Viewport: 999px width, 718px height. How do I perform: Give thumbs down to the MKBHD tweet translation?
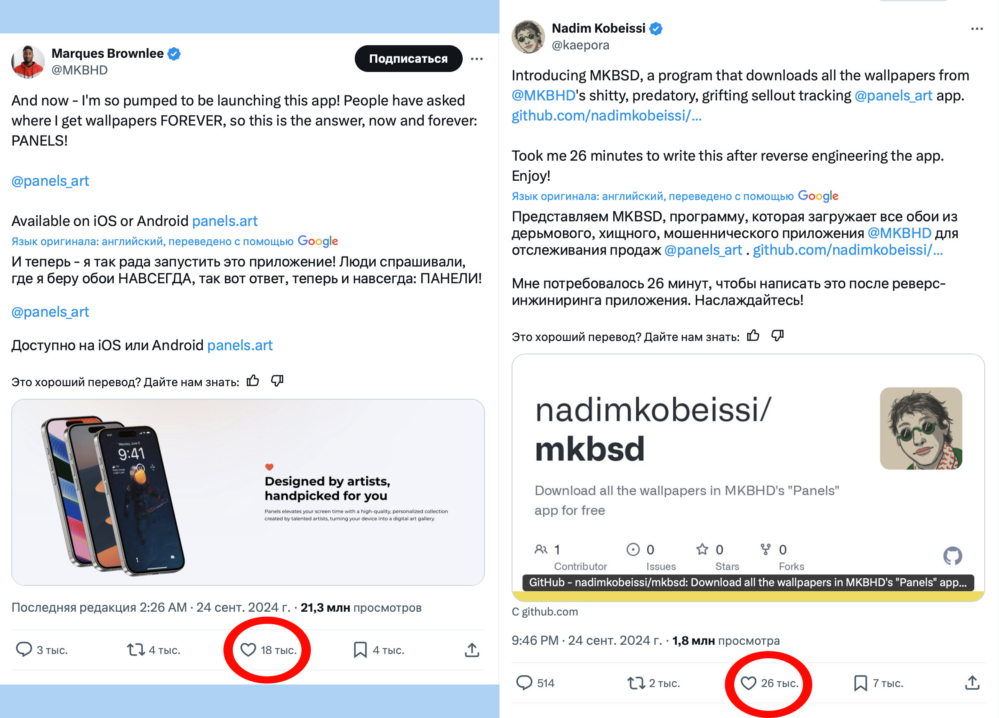277,381
